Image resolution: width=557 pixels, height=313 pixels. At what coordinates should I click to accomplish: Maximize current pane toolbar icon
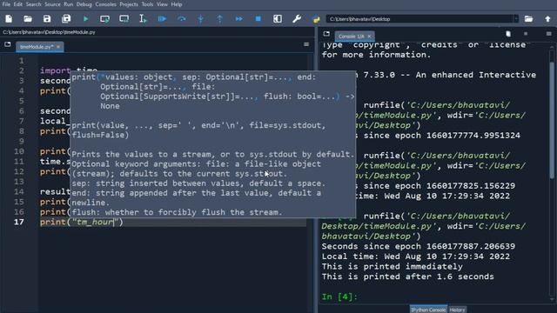[278, 19]
